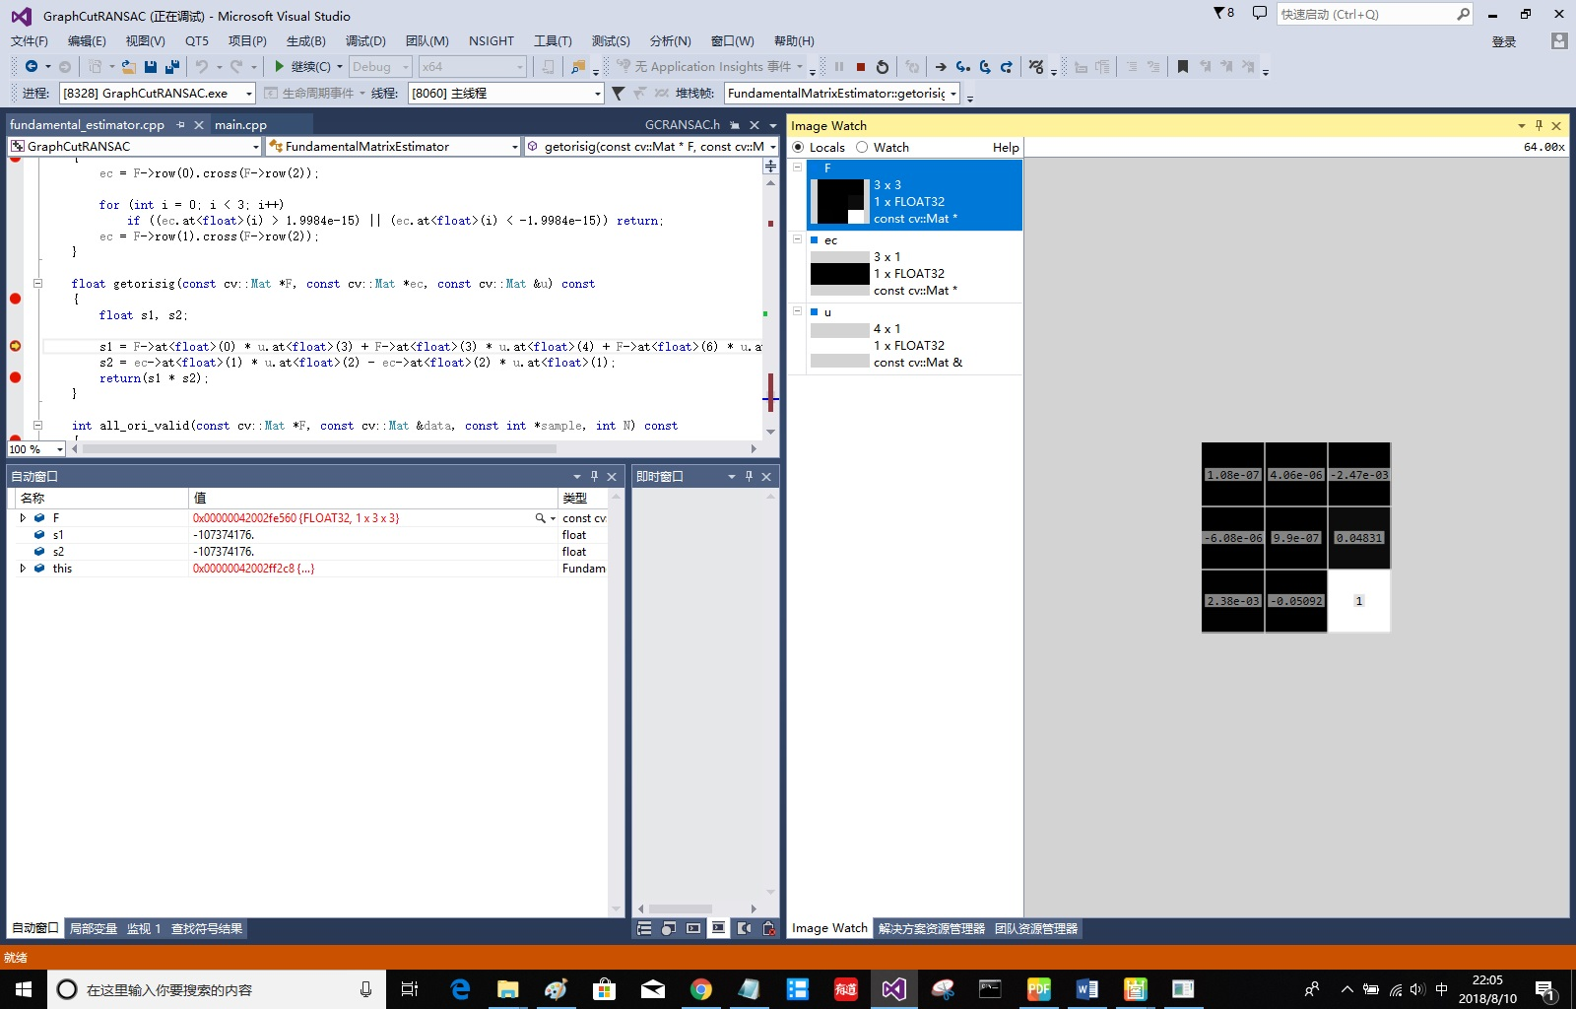Image resolution: width=1576 pixels, height=1009 pixels.
Task: Open the x64 platform dropdown
Action: click(x=519, y=66)
